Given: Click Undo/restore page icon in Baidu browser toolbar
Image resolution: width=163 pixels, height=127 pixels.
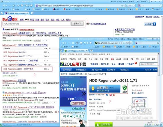Looking at the screenshot, I should point(26,6).
